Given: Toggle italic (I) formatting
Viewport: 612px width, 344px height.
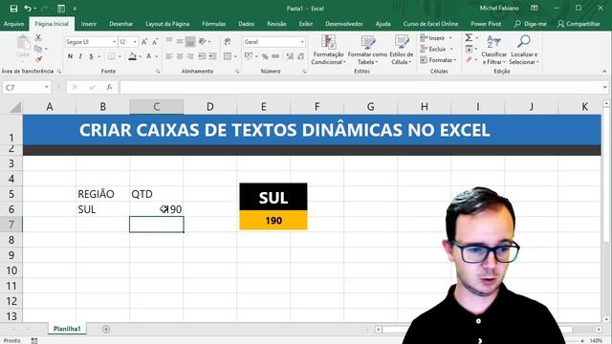Looking at the screenshot, I should coord(80,56).
